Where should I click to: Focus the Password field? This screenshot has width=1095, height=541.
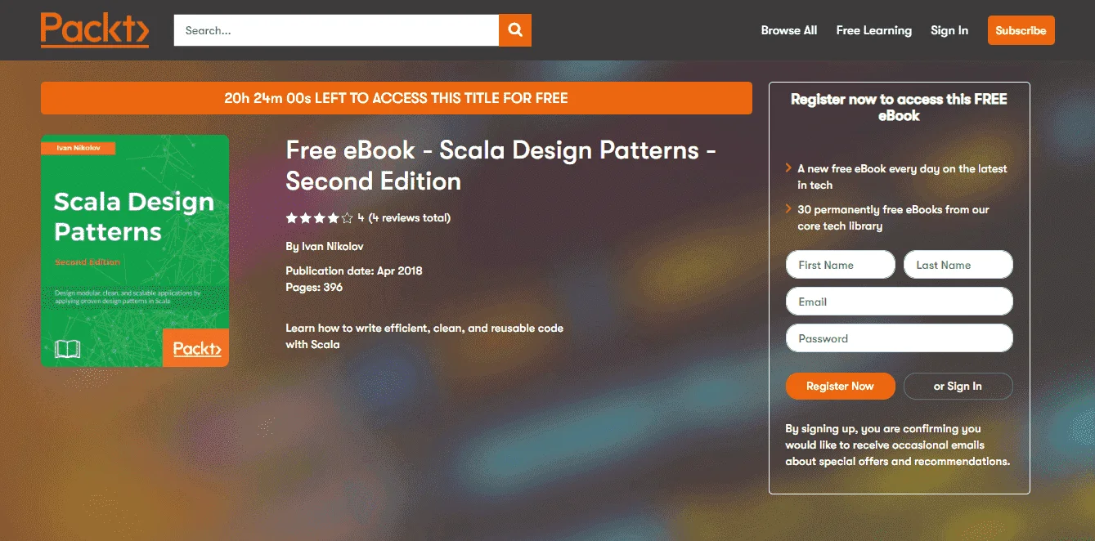tap(900, 338)
